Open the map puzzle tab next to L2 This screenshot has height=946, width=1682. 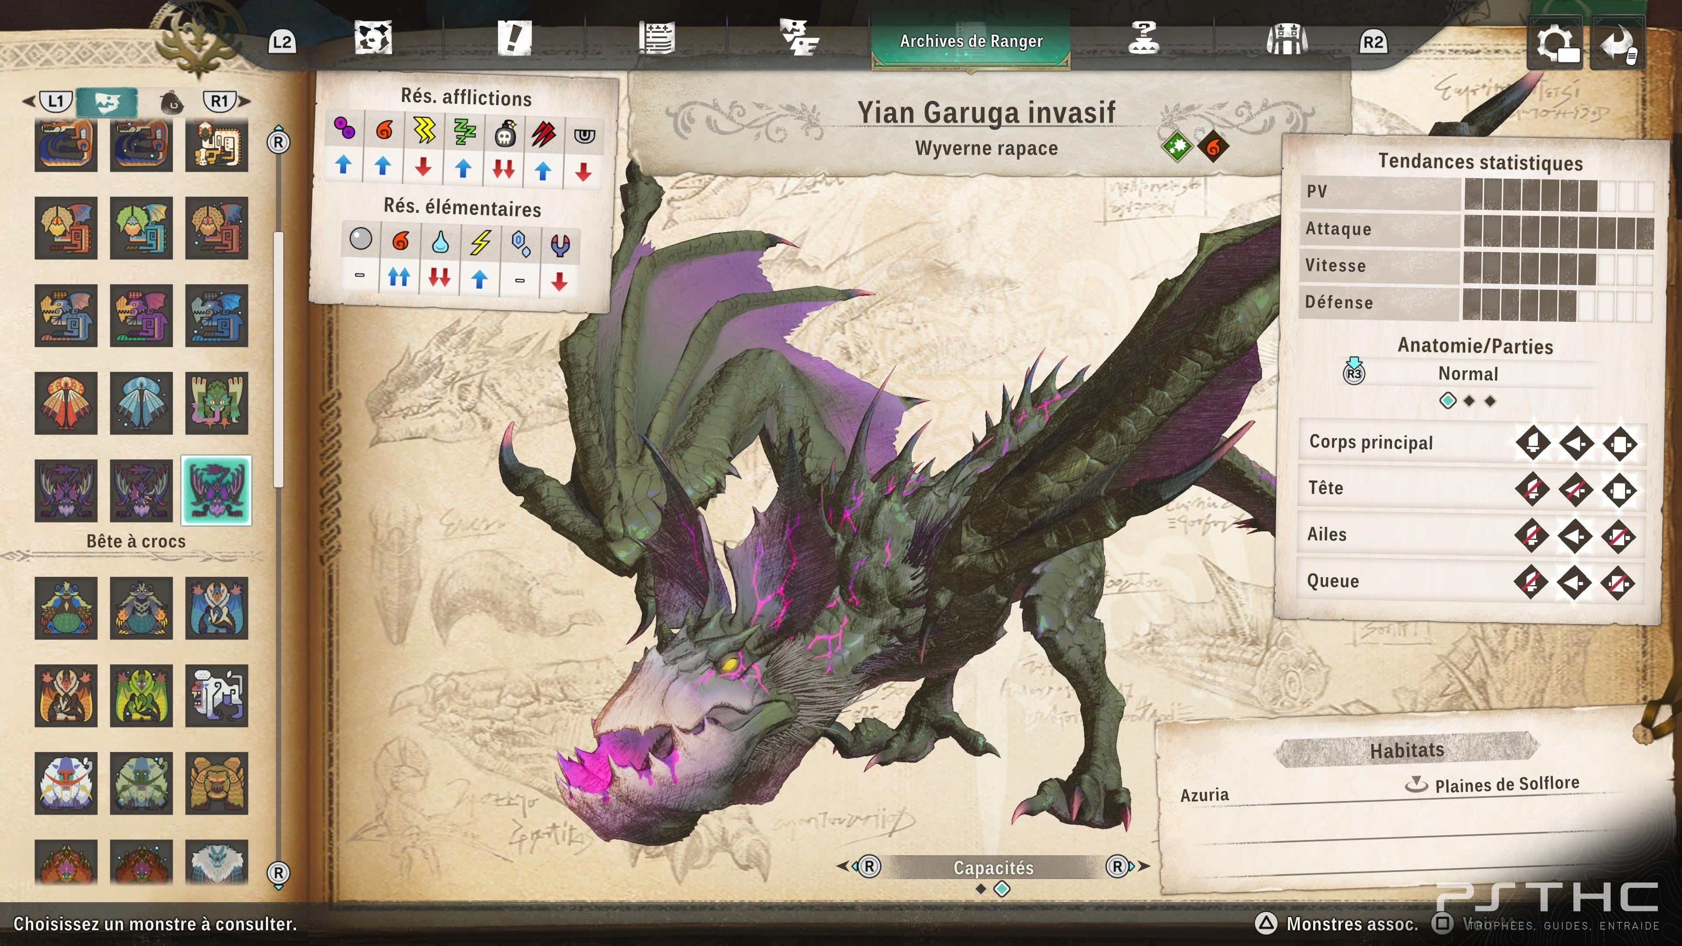[x=373, y=38]
